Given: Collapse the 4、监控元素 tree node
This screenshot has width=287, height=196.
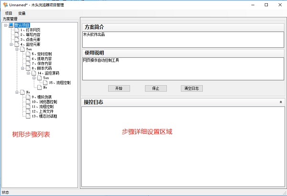Looking at the screenshot, I should click(x=11, y=44).
